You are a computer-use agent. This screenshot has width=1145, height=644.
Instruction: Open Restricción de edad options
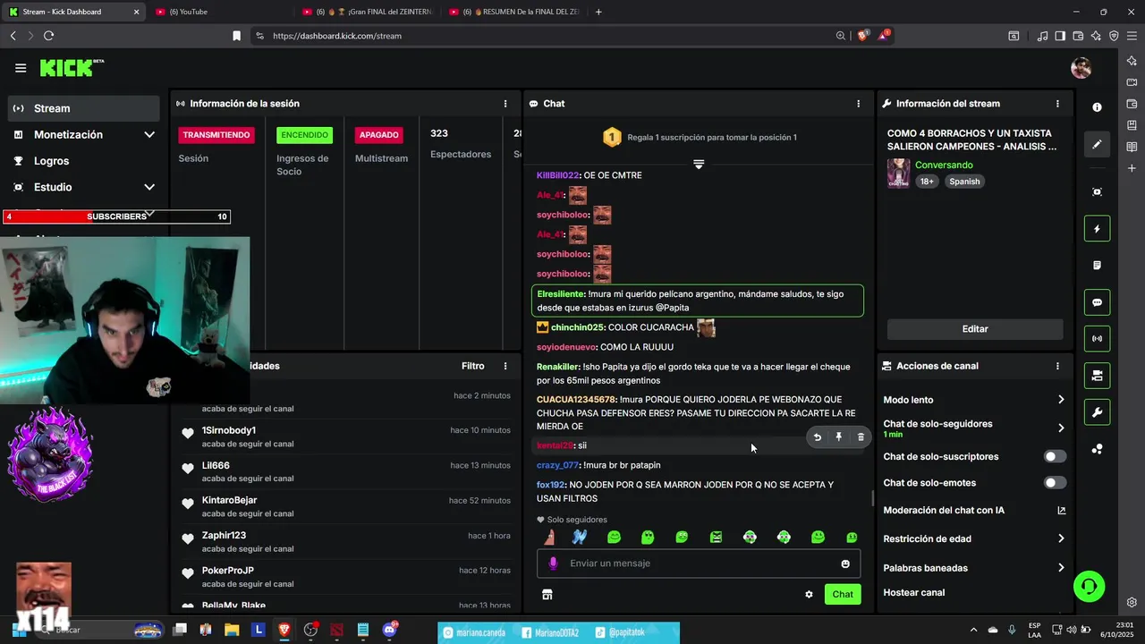(975, 539)
